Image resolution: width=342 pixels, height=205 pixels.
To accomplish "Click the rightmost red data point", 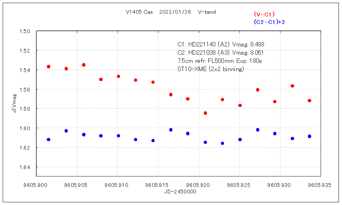I will tap(310, 101).
